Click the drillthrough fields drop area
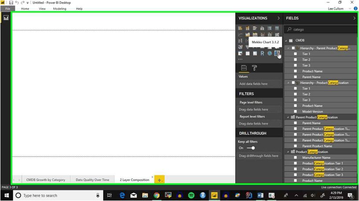 coord(259,156)
